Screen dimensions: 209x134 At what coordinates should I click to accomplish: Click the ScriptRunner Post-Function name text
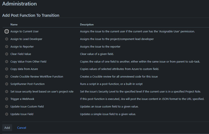click(x=27, y=84)
